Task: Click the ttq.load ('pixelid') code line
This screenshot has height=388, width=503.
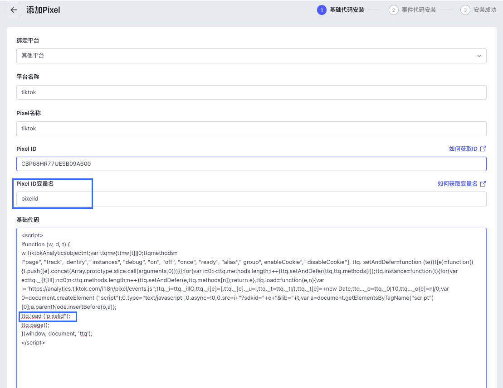Action: (45, 316)
